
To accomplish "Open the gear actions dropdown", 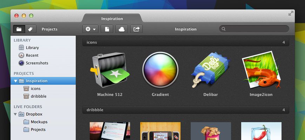I will [x=90, y=29].
